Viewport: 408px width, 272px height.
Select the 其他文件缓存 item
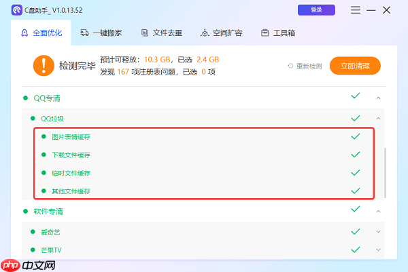click(x=71, y=191)
